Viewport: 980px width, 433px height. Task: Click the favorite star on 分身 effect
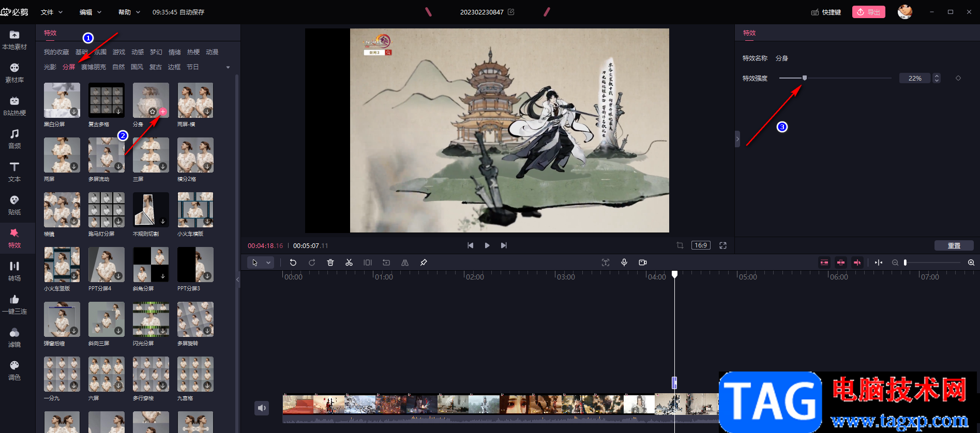(153, 112)
